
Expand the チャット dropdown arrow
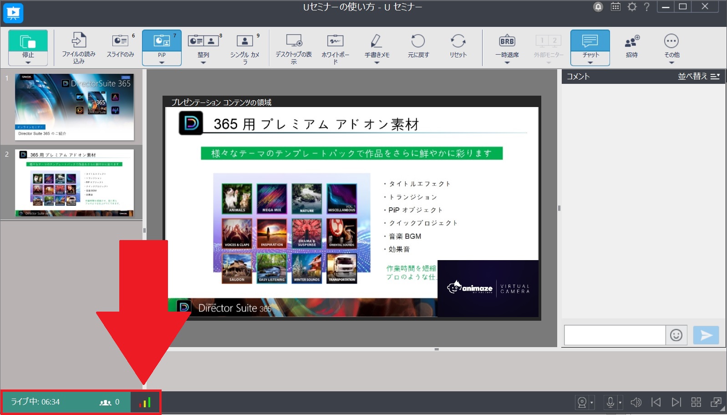(590, 63)
